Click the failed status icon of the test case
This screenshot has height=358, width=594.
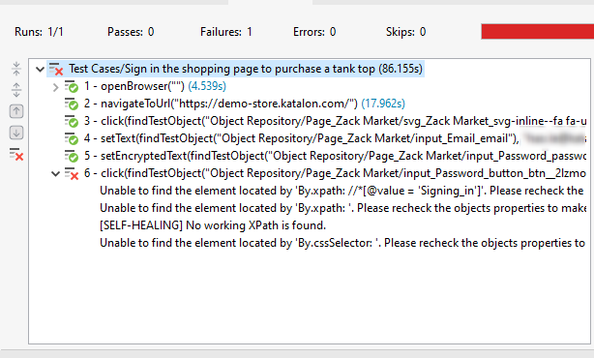click(x=56, y=69)
